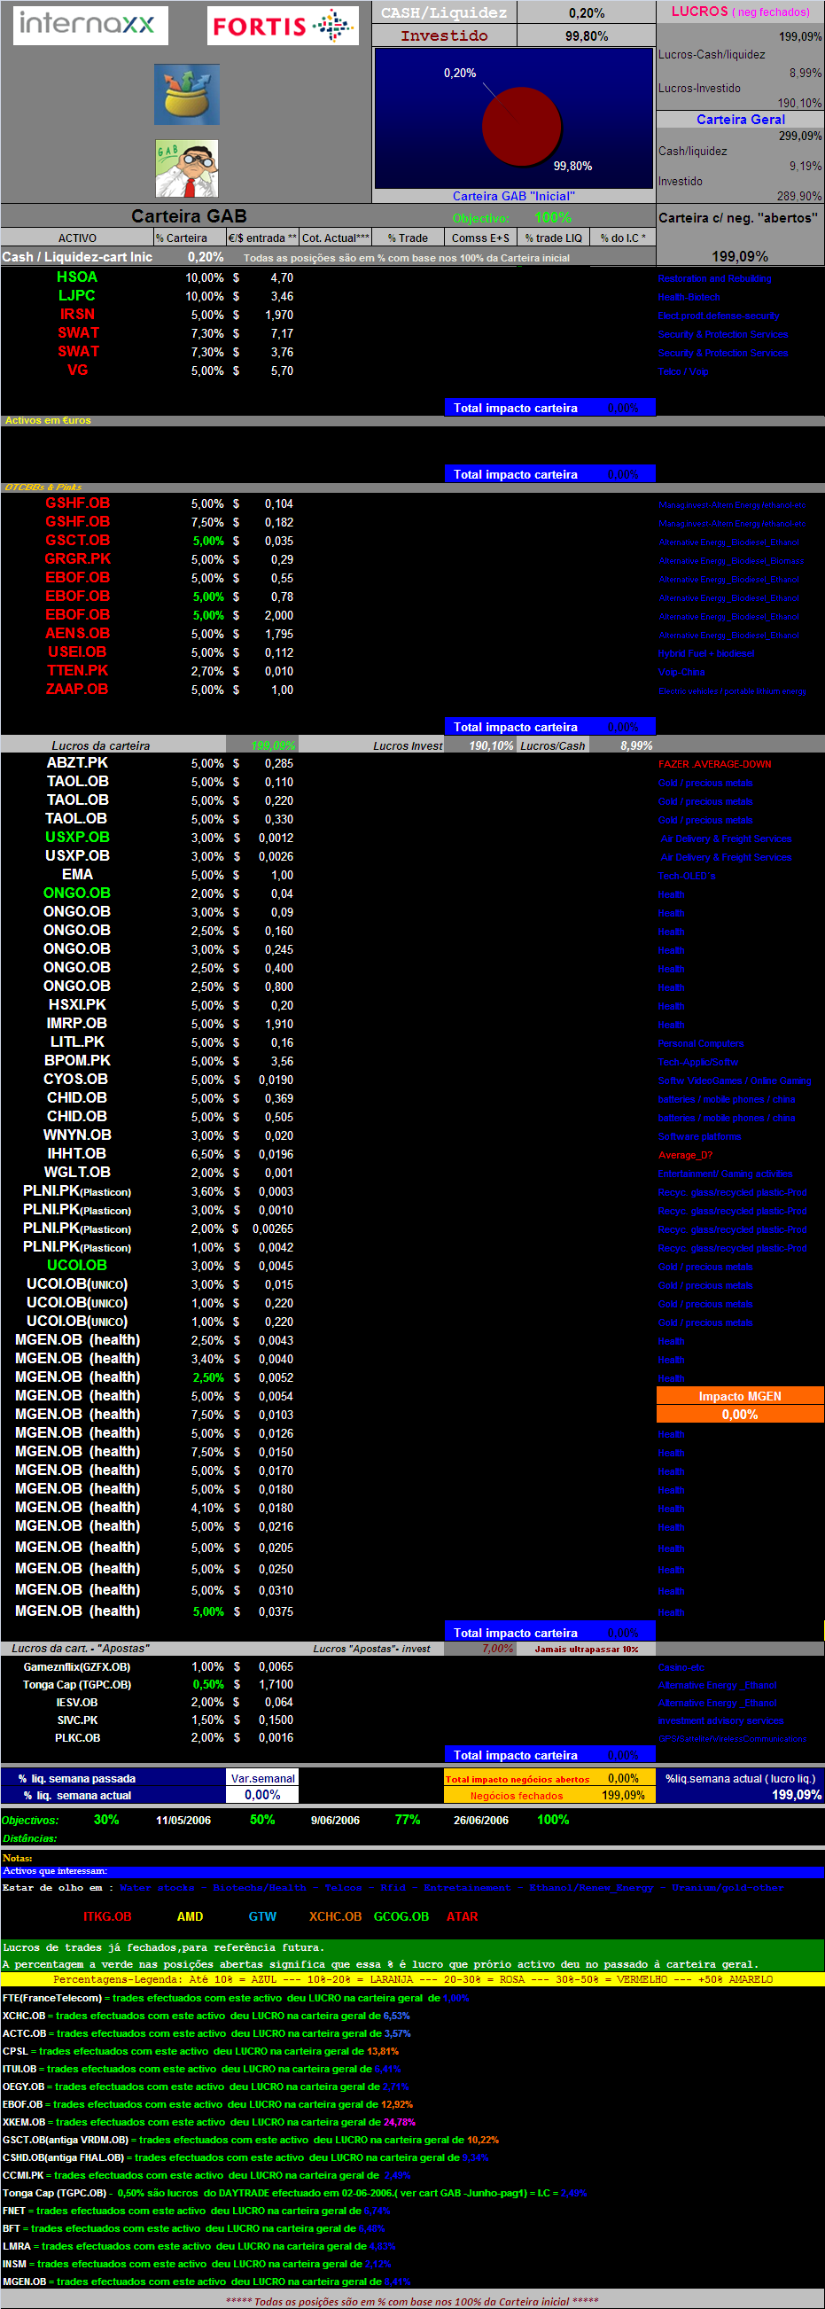Select the WNYN.OB ticker cell
The height and width of the screenshot is (2309, 825).
77,1135
